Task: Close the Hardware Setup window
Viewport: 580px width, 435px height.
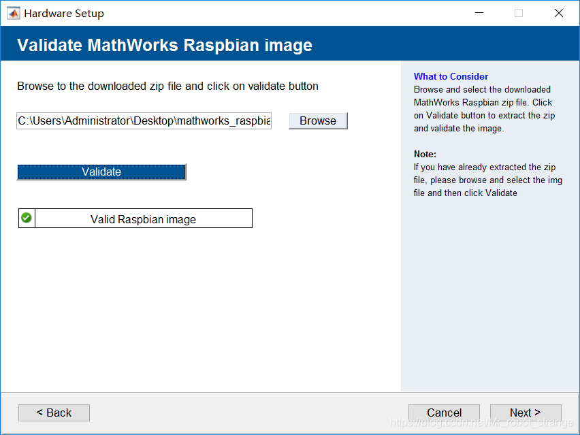Action: click(x=559, y=13)
